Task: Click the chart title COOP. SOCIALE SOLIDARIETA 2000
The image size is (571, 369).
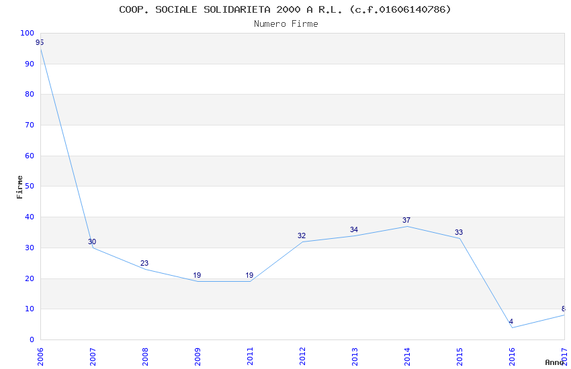Action: click(285, 9)
